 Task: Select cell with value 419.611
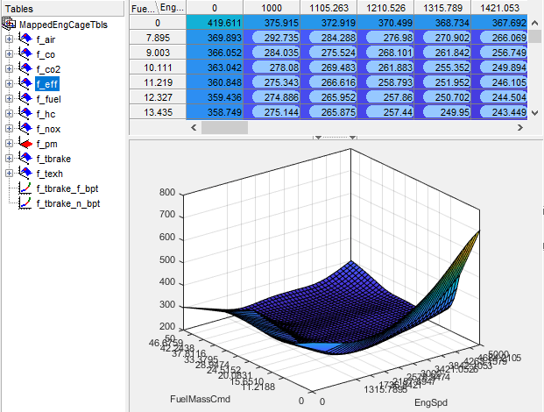[215, 23]
